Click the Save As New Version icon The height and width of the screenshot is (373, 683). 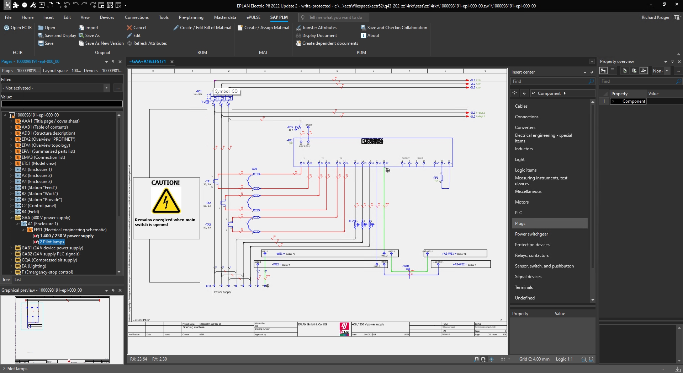[81, 43]
